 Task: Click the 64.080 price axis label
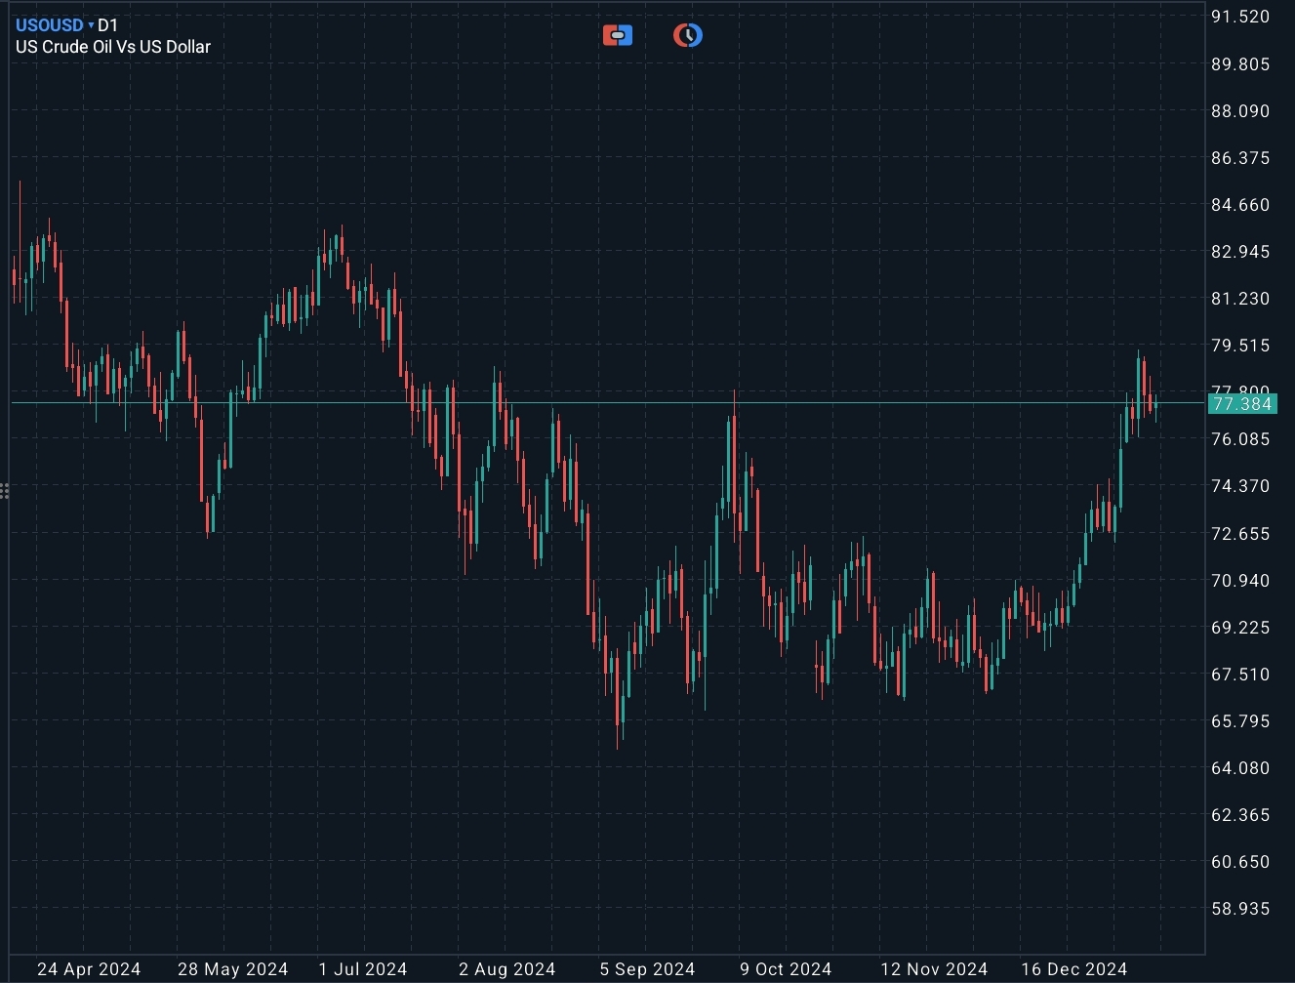pos(1240,768)
